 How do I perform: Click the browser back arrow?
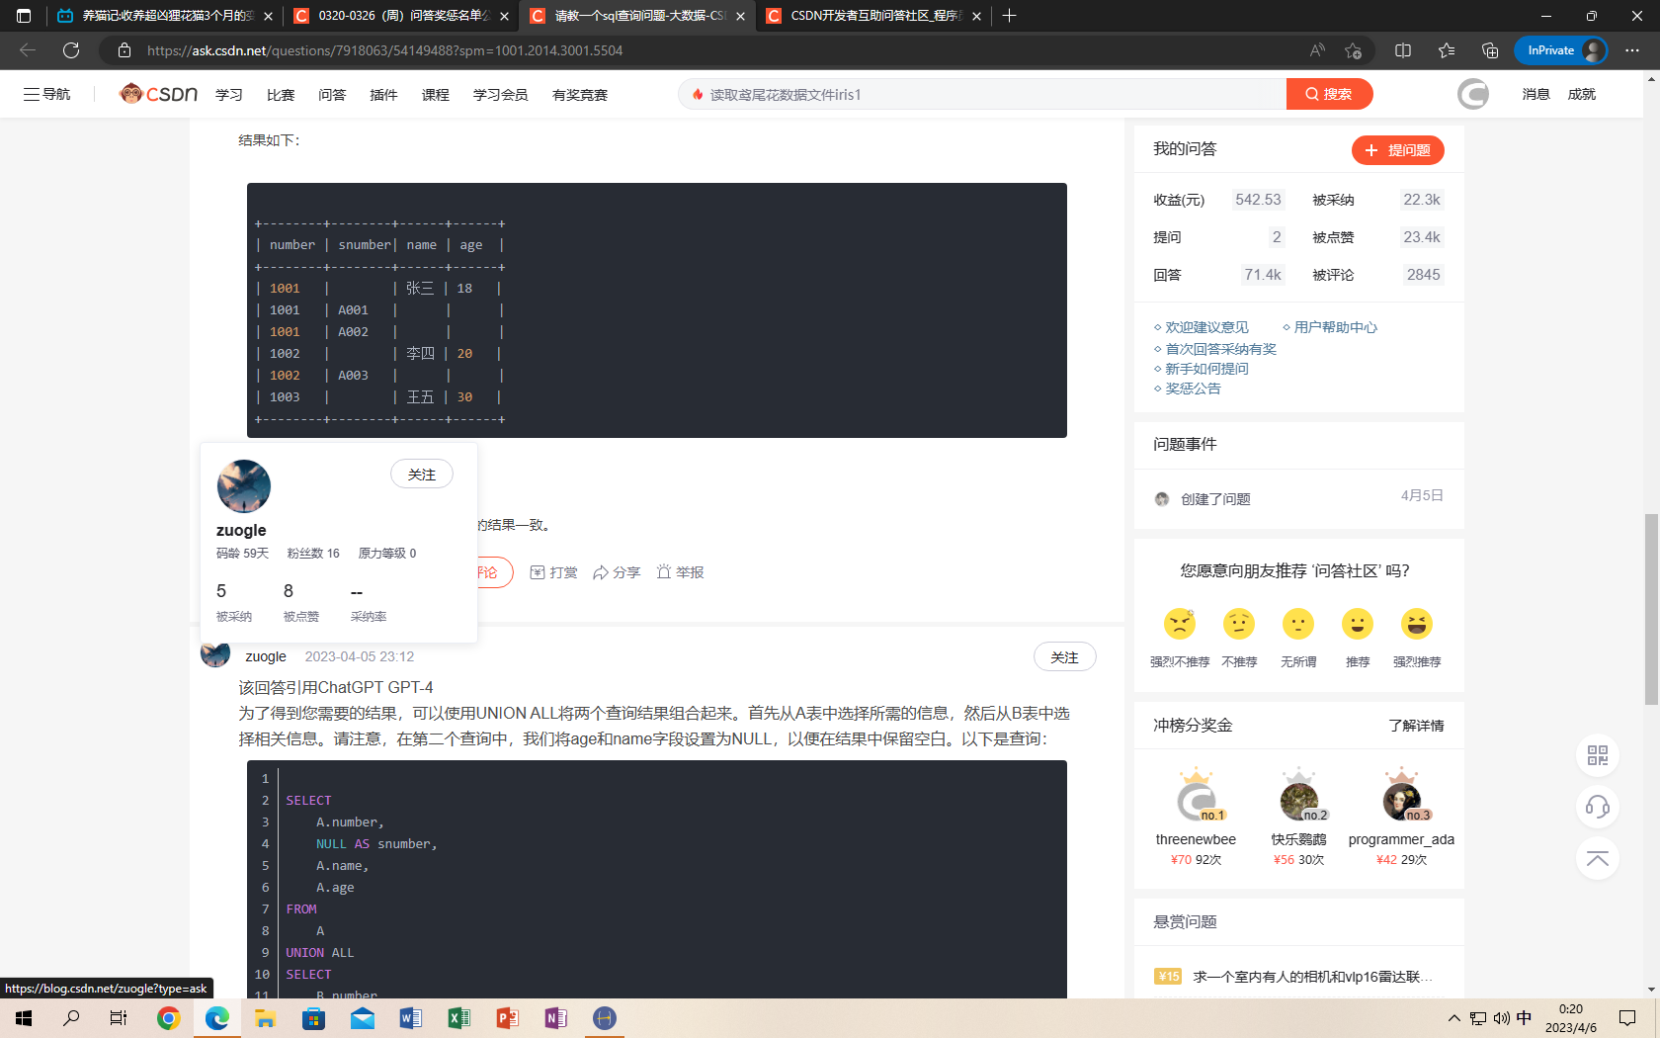pyautogui.click(x=28, y=50)
